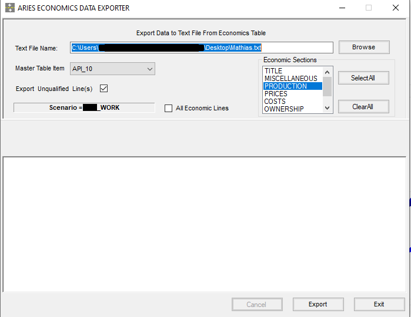Toggle the Export Unqualified Line(s) checkbox

104,89
